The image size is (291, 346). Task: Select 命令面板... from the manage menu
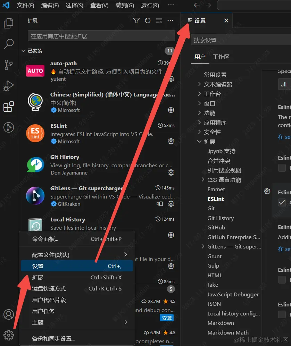(77, 239)
